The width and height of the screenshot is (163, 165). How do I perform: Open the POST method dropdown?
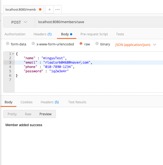click(x=19, y=22)
